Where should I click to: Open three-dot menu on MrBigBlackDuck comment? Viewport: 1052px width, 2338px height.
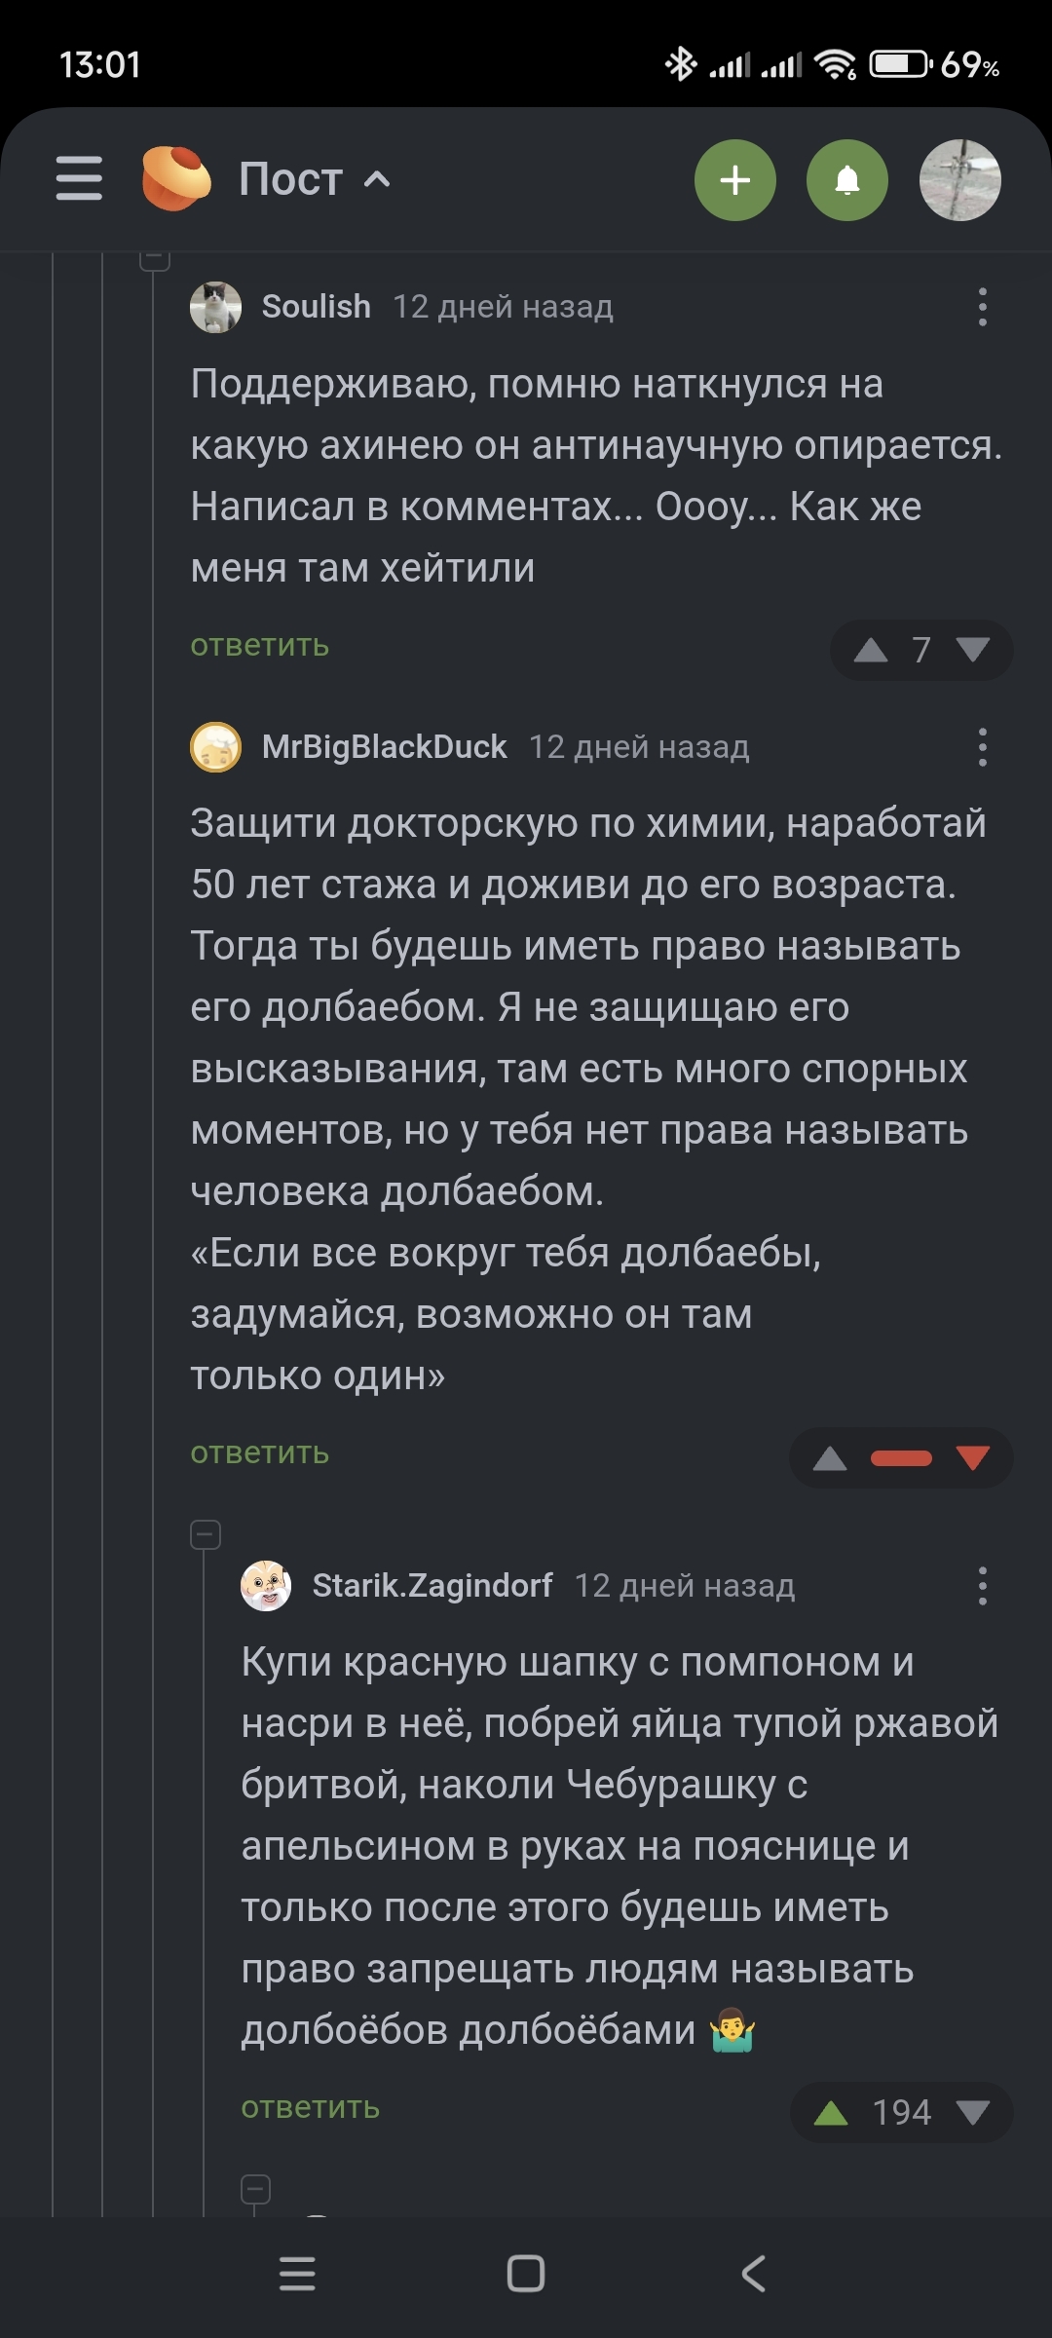(x=982, y=747)
